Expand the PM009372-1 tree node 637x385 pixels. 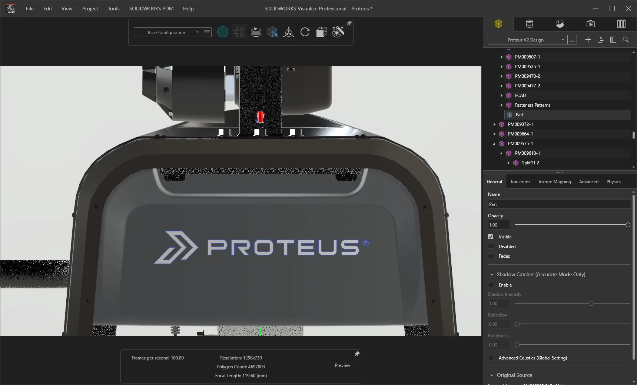tap(494, 124)
